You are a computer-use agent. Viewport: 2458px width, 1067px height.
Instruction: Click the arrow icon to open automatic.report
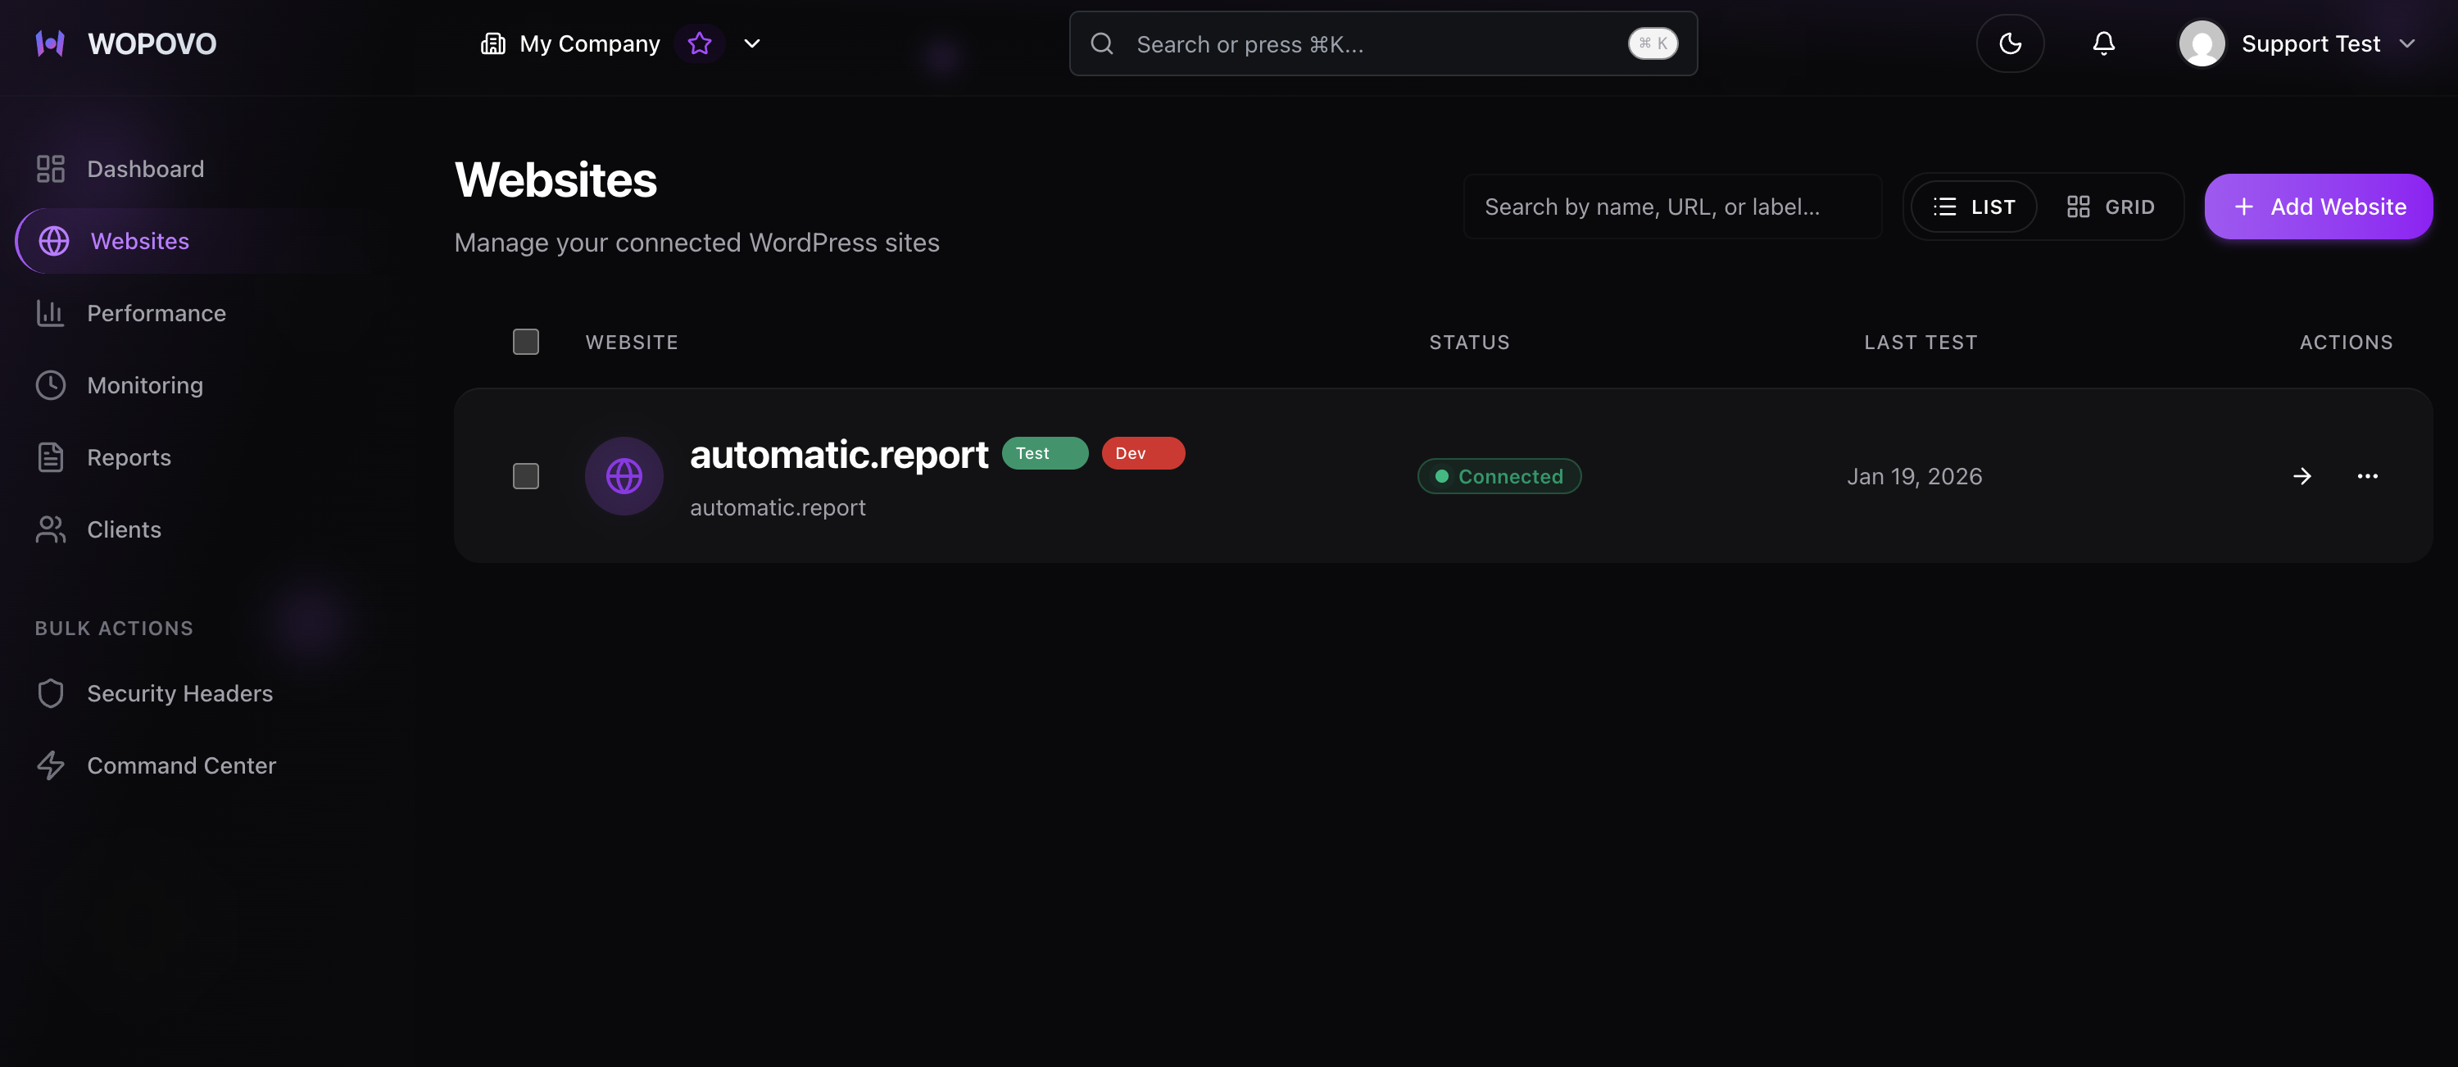[2302, 476]
